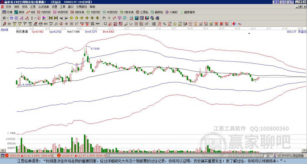Click the 6.1400 low price label

(27, 84)
